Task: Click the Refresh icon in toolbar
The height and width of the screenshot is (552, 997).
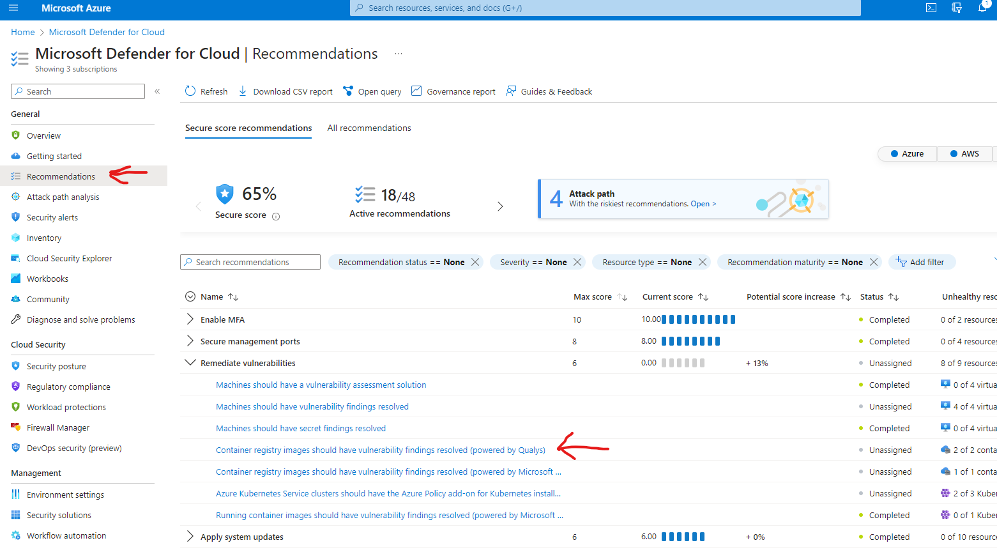Action: (x=190, y=91)
